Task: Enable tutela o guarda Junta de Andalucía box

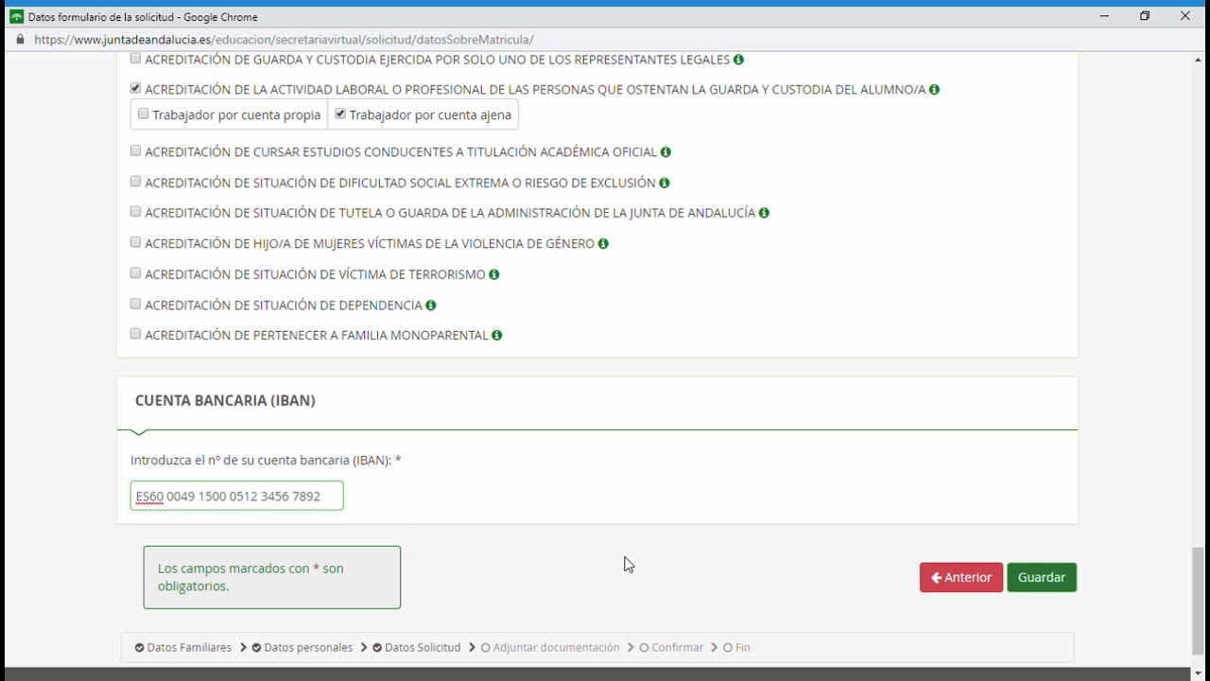Action: click(x=135, y=212)
